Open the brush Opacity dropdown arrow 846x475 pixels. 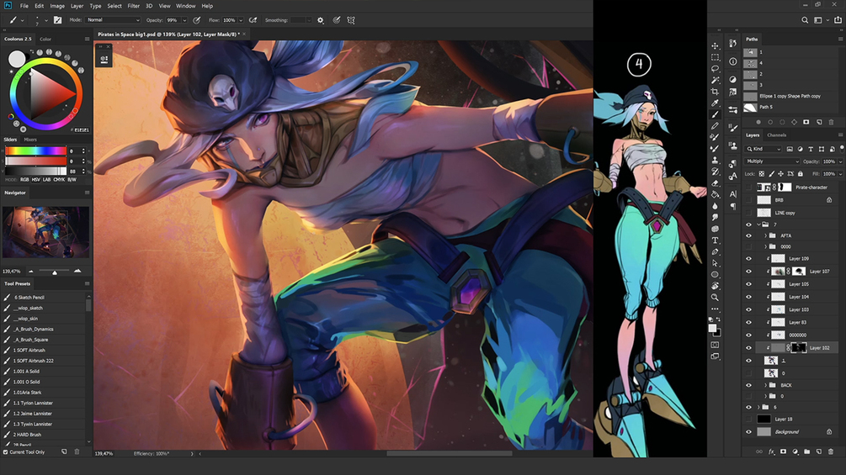(184, 20)
